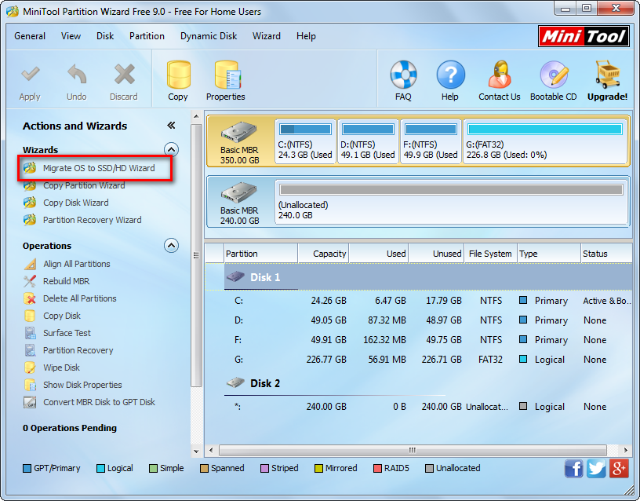The image size is (640, 501).
Task: Sort by the Used column header
Action: coord(378,254)
